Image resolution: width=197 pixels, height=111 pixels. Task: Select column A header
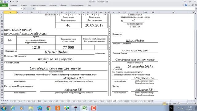[x=10, y=12]
